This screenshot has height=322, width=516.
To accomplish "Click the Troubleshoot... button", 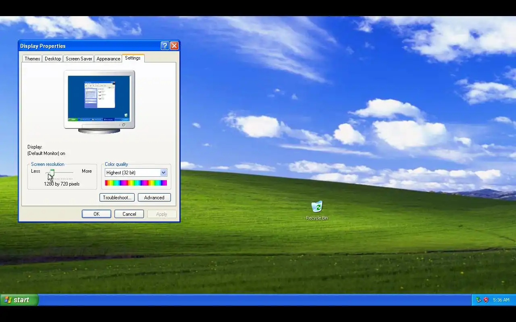I will point(117,198).
